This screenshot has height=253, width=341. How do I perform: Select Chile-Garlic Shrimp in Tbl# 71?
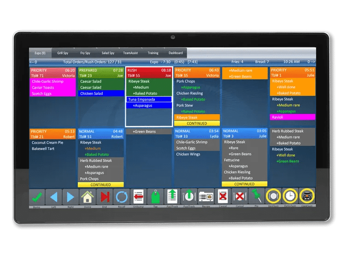point(53,81)
